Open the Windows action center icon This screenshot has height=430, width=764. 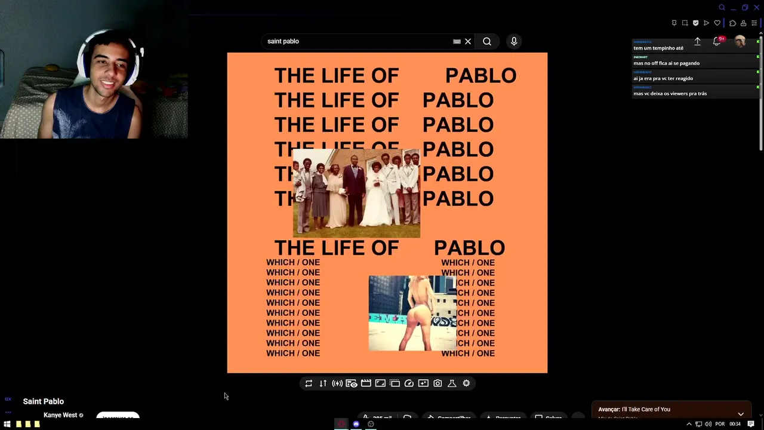coord(751,424)
